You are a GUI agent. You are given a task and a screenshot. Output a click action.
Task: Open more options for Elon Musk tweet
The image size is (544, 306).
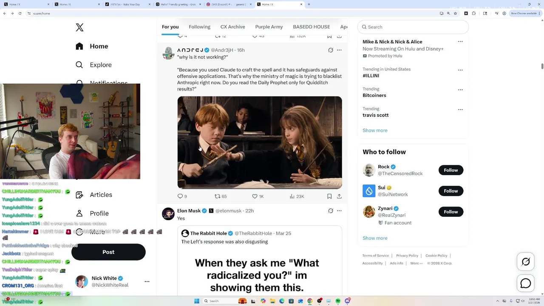point(339,211)
